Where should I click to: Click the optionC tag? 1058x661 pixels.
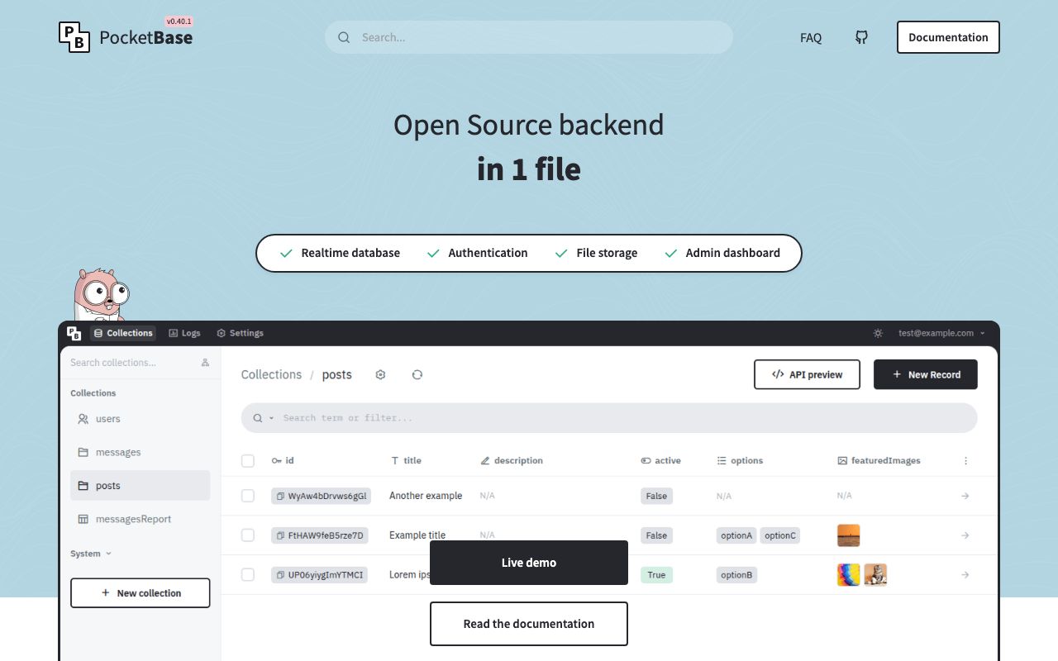(x=780, y=535)
